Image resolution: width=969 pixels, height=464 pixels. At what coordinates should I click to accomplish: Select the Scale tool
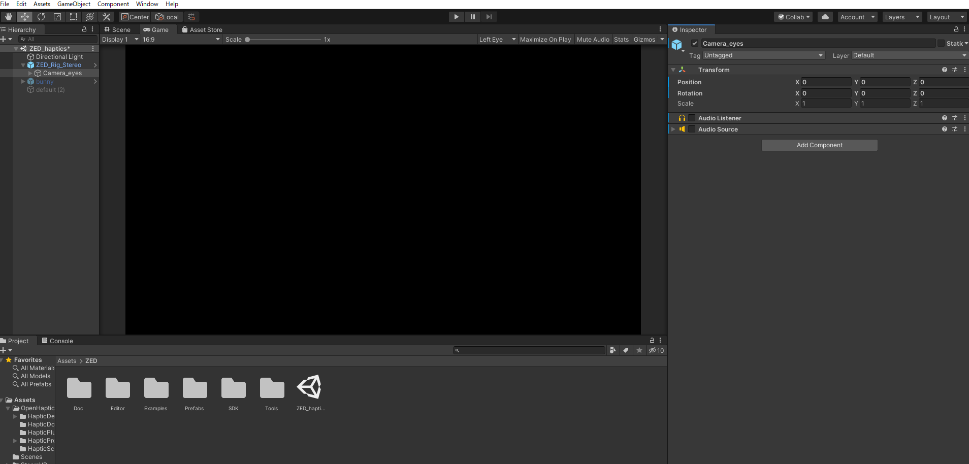(57, 16)
